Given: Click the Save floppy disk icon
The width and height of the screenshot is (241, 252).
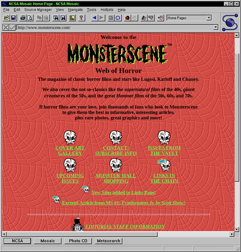Looking at the screenshot, I should coord(13,18).
